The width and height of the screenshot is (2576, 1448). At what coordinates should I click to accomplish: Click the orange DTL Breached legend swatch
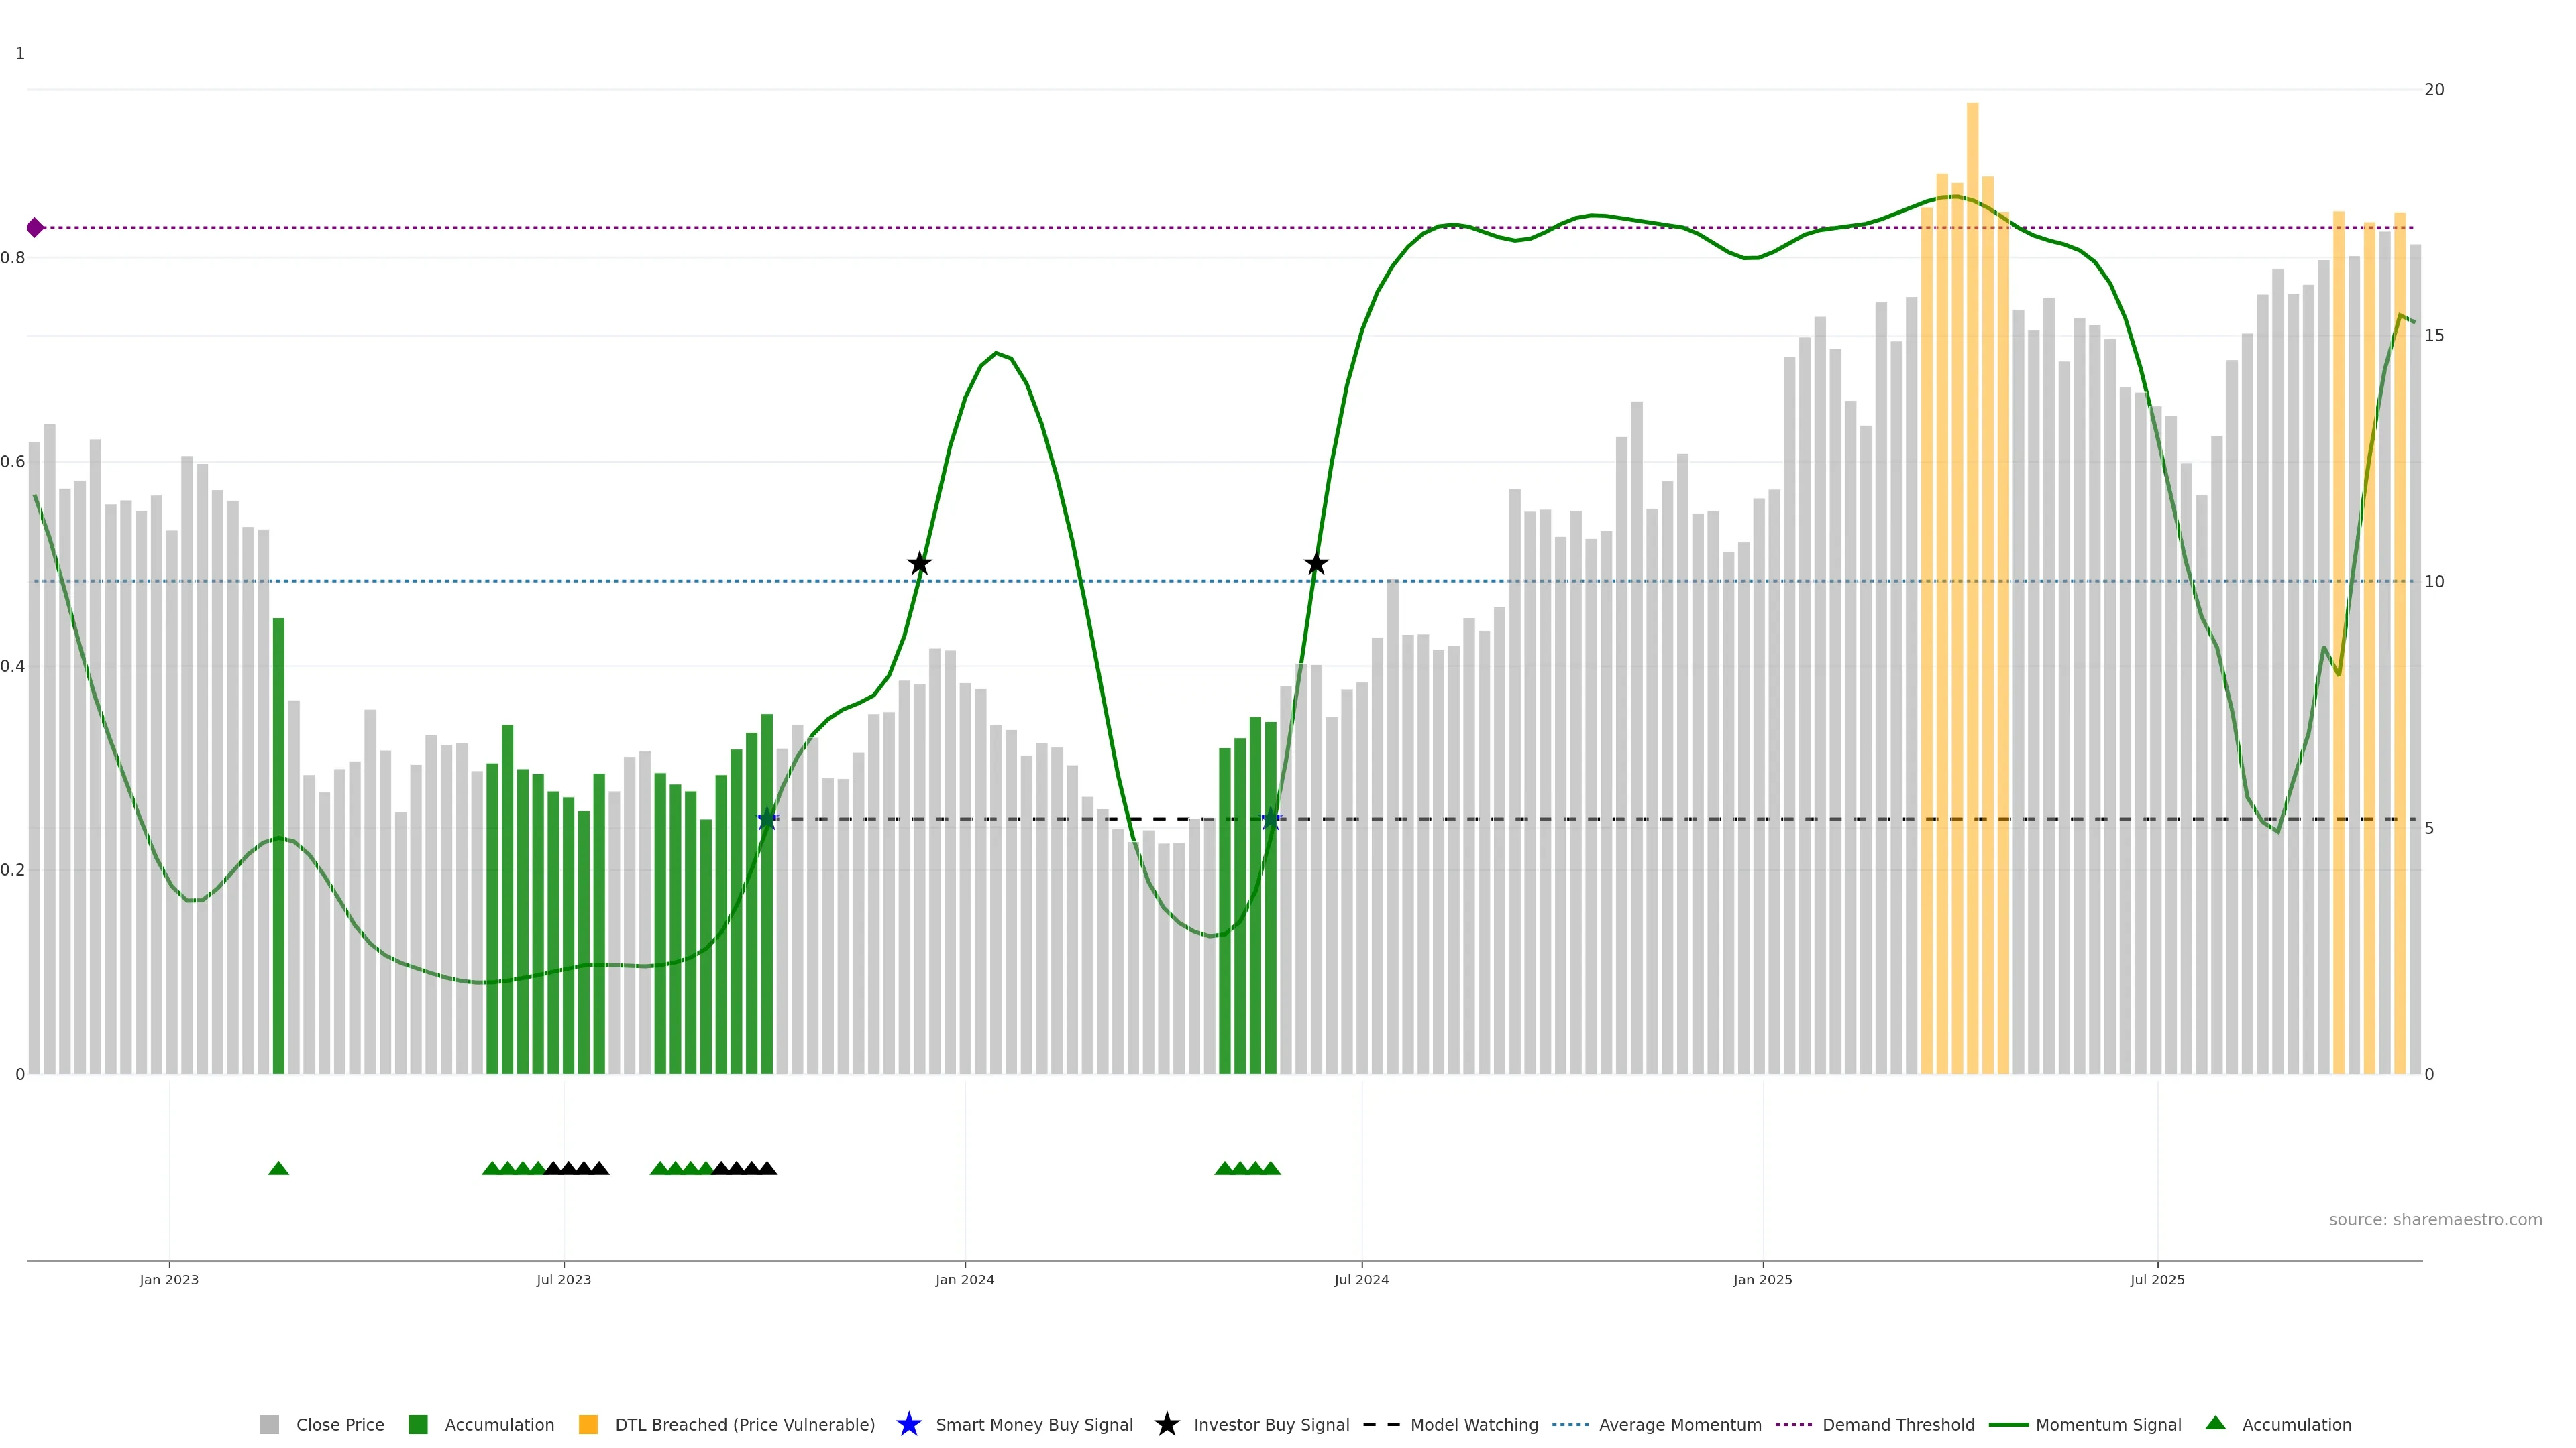tap(588, 1424)
